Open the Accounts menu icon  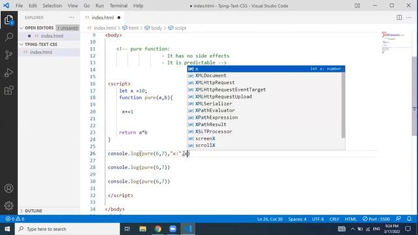(x=8, y=189)
